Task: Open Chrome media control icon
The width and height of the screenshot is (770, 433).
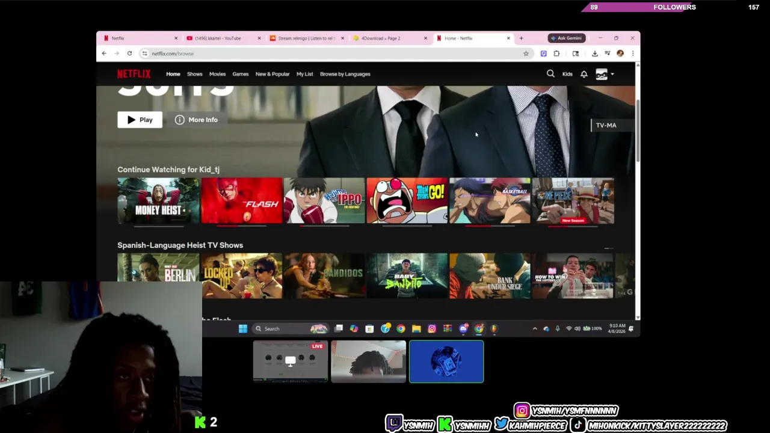Action: [608, 54]
